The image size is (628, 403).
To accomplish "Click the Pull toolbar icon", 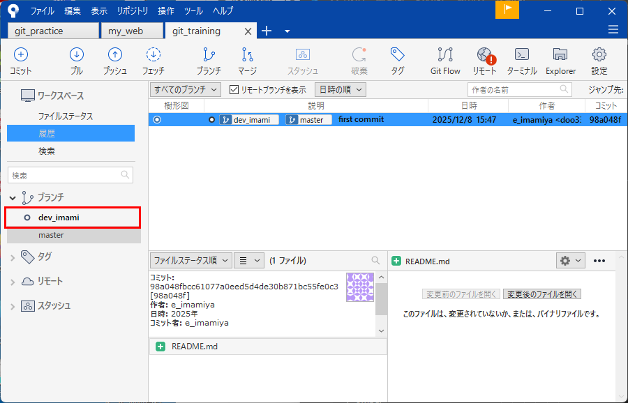I will pos(77,56).
